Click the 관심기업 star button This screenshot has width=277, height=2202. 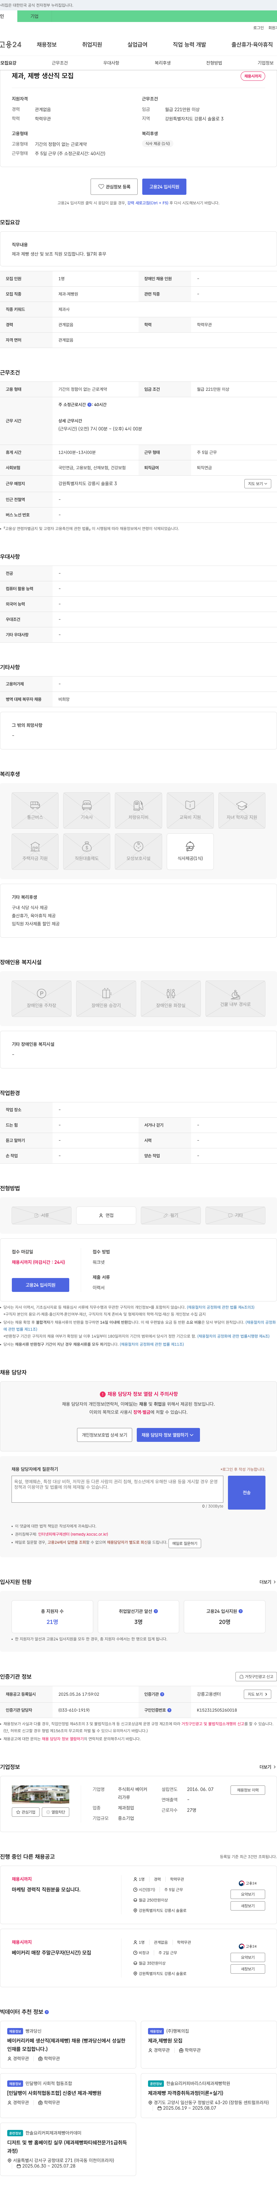click(x=26, y=1812)
